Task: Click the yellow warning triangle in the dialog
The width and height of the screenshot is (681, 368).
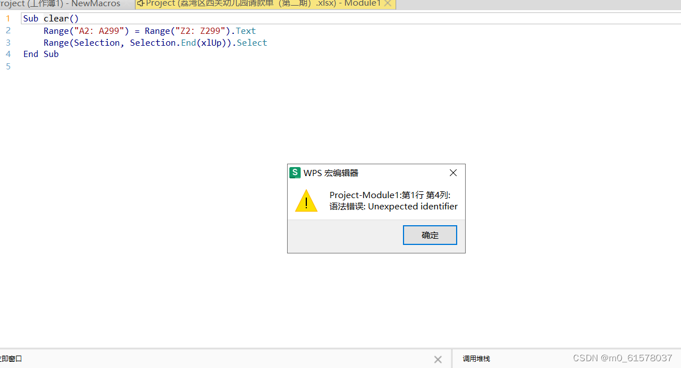Action: (x=306, y=200)
